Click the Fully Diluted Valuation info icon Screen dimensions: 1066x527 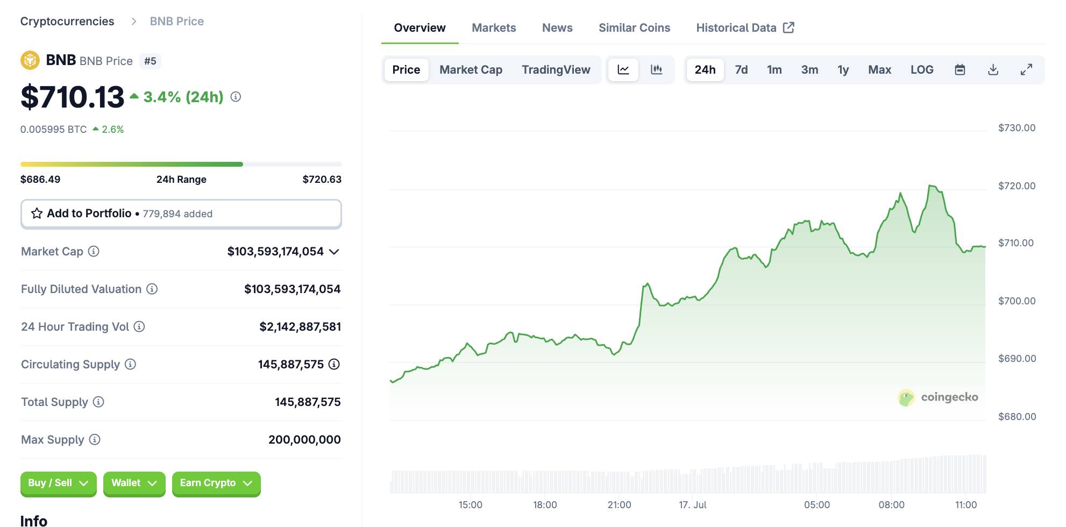pyautogui.click(x=152, y=289)
